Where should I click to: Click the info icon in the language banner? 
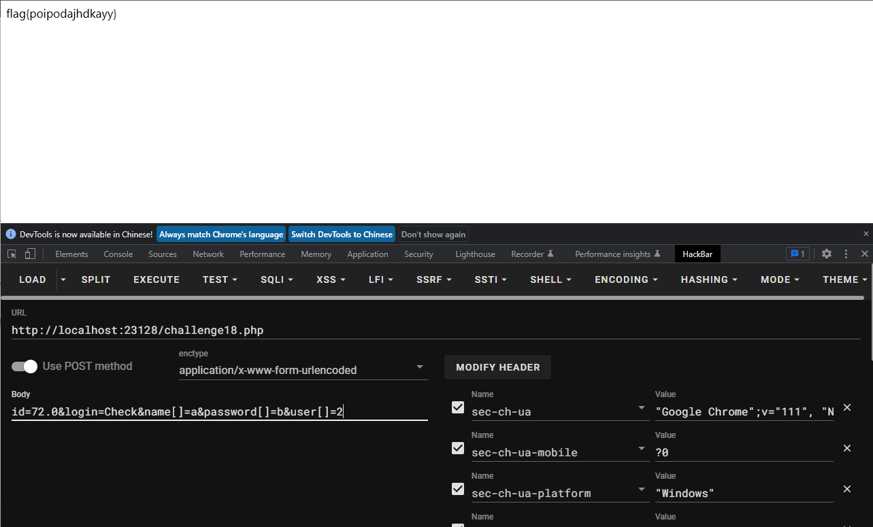[11, 234]
